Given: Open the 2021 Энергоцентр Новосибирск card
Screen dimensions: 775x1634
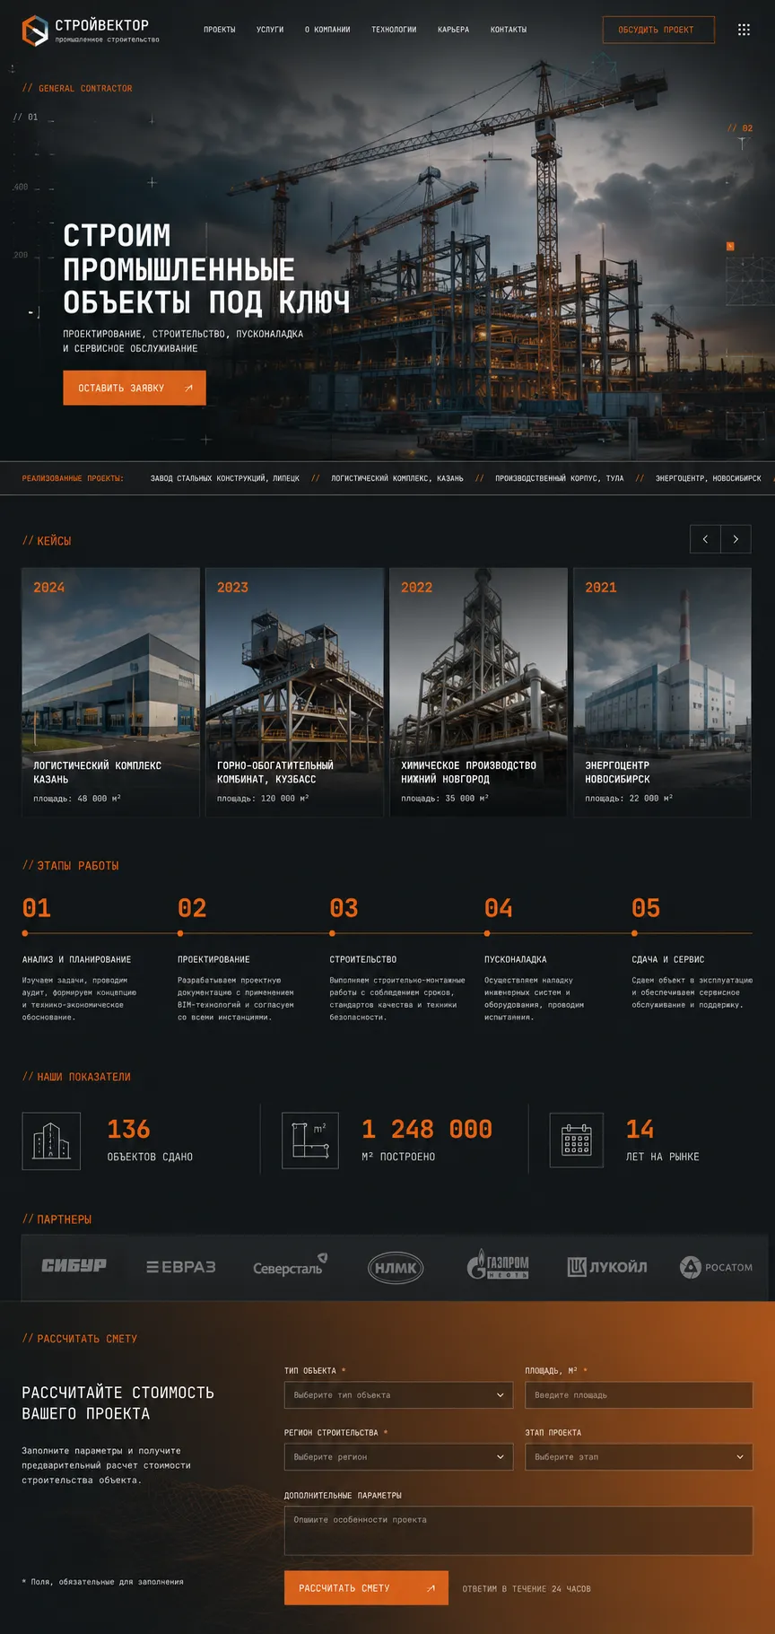Looking at the screenshot, I should tap(663, 692).
